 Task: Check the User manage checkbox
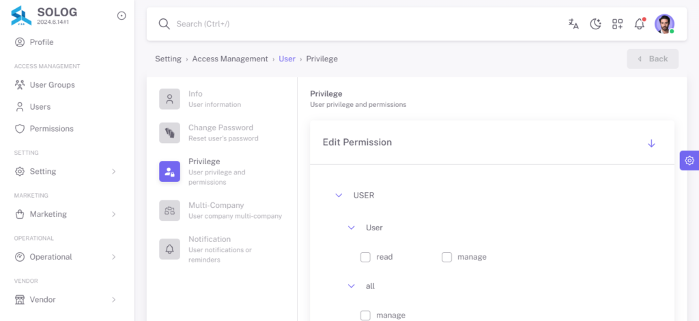pos(446,258)
